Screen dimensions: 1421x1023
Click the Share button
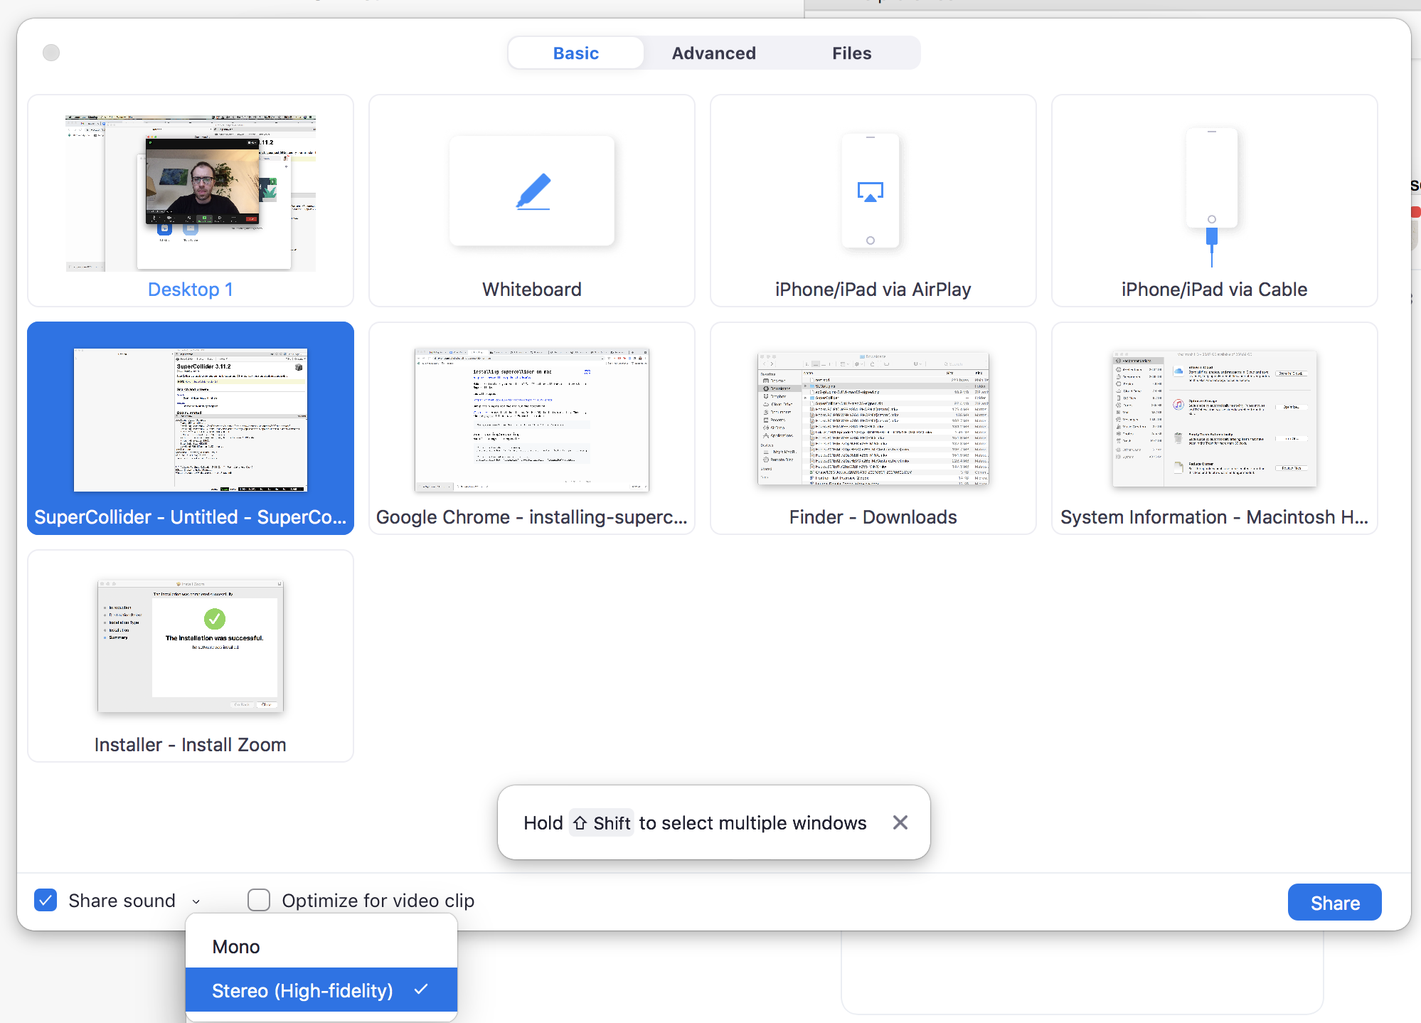[1334, 902]
